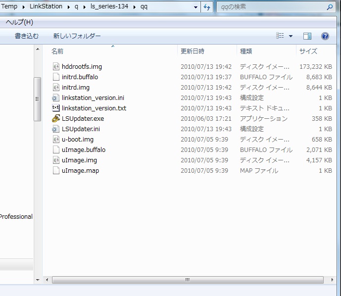Select the linkstation_version.ini config icon

(x=55, y=98)
